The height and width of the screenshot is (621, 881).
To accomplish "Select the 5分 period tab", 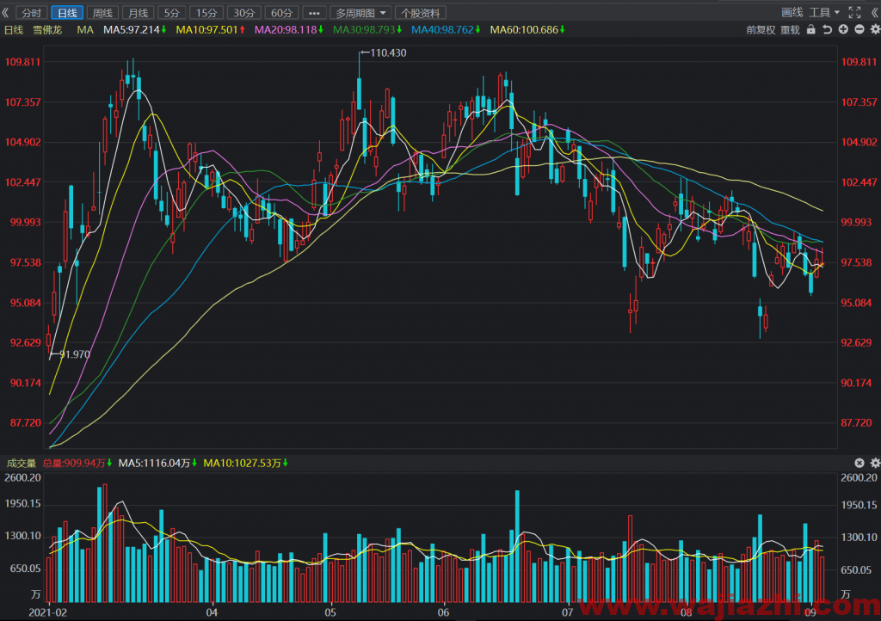I will pyautogui.click(x=172, y=12).
